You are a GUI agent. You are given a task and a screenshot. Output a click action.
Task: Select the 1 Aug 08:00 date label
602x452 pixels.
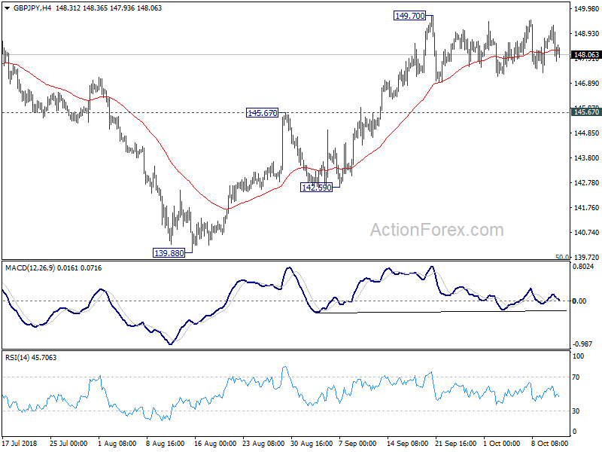[117, 444]
